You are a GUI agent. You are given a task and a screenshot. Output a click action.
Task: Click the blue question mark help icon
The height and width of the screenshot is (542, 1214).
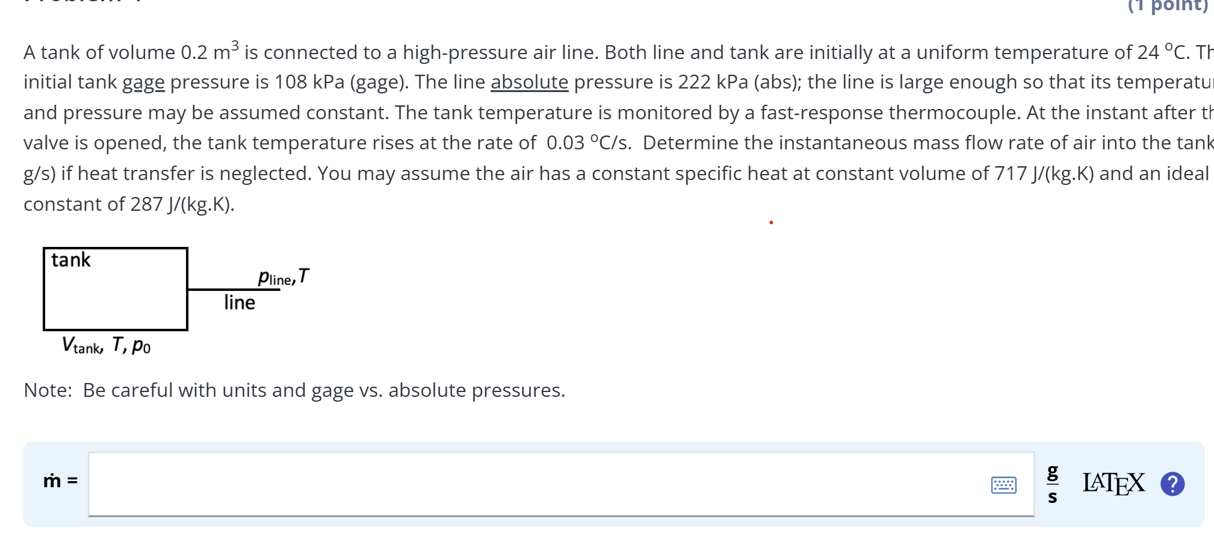1172,482
